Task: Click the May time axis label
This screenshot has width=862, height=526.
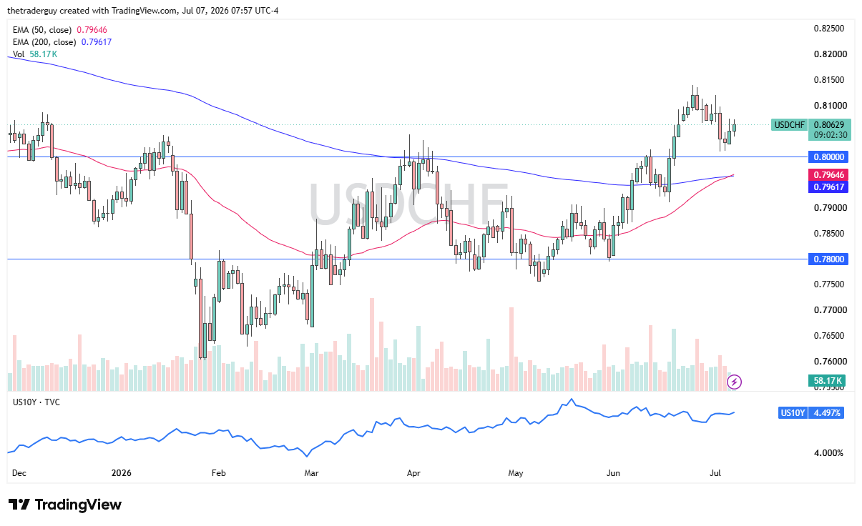Action: (516, 473)
